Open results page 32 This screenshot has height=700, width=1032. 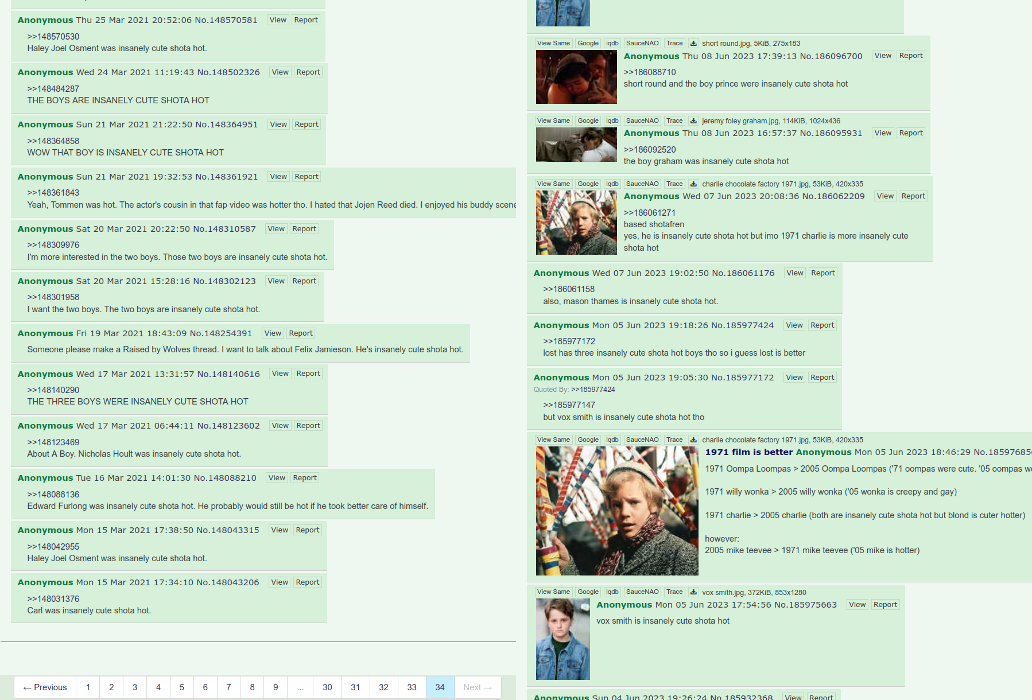(x=383, y=687)
